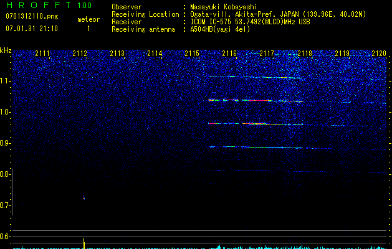392x249 pixels.
Task: Click the kHz axis unit label
Action: click(x=6, y=50)
